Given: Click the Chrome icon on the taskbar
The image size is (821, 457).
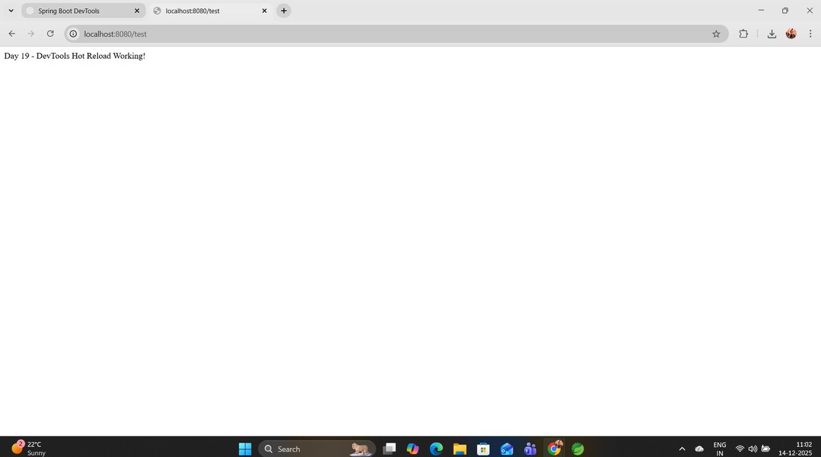Looking at the screenshot, I should point(554,448).
